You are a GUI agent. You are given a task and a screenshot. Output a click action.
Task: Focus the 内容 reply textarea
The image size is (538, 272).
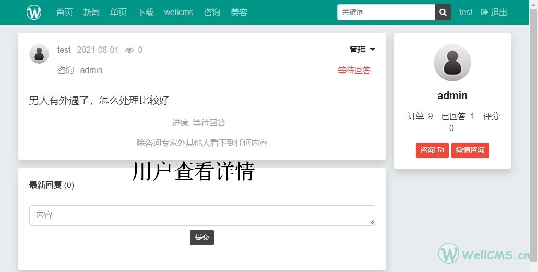point(202,215)
